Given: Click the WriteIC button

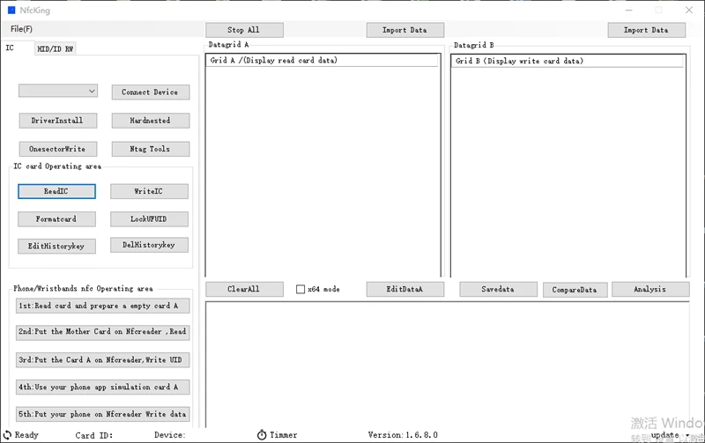Looking at the screenshot, I should (149, 191).
